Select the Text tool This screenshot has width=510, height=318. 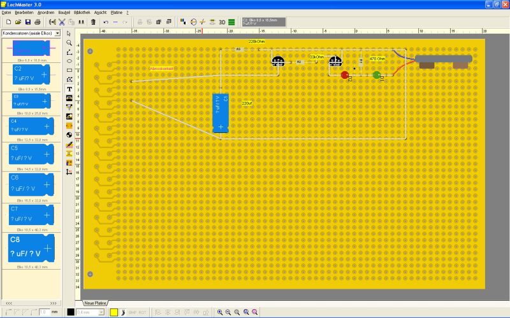pos(69,90)
